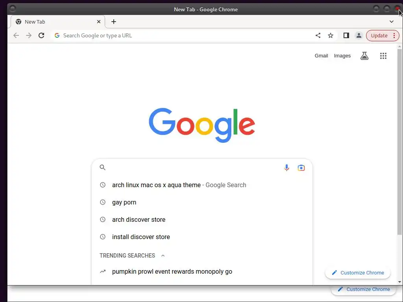Start voice search with microphone
403x302 pixels.
[x=287, y=168]
